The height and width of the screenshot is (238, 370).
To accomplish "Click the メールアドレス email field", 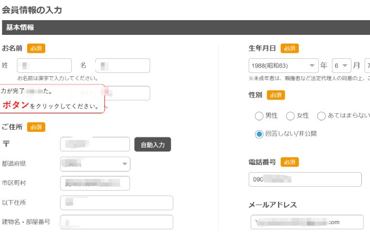I will pyautogui.click(x=307, y=222).
